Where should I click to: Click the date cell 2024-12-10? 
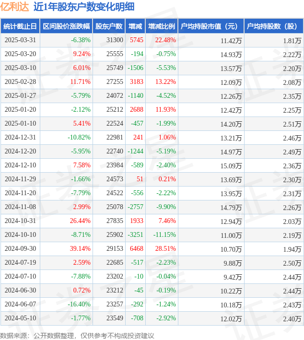point(20,165)
